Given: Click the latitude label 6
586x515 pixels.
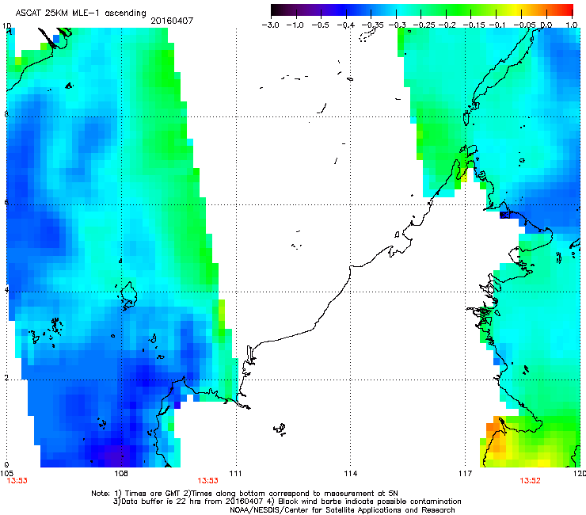Looking at the screenshot, I should 6,202.
